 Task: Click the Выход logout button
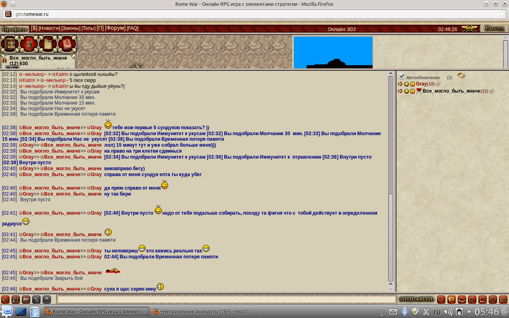[x=494, y=29]
